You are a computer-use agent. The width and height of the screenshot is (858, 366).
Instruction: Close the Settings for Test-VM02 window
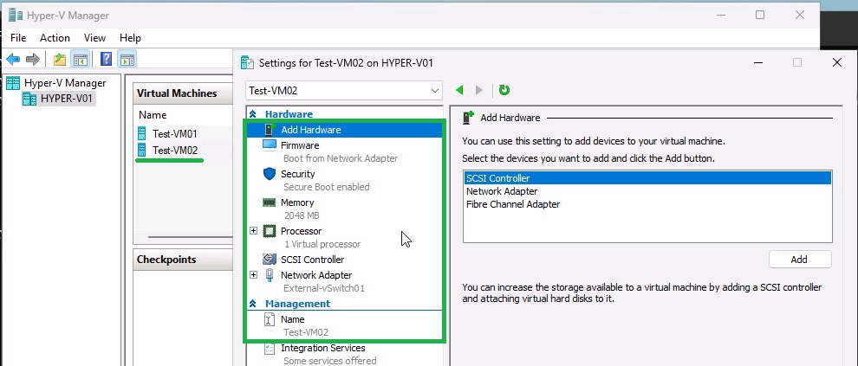pyautogui.click(x=836, y=63)
